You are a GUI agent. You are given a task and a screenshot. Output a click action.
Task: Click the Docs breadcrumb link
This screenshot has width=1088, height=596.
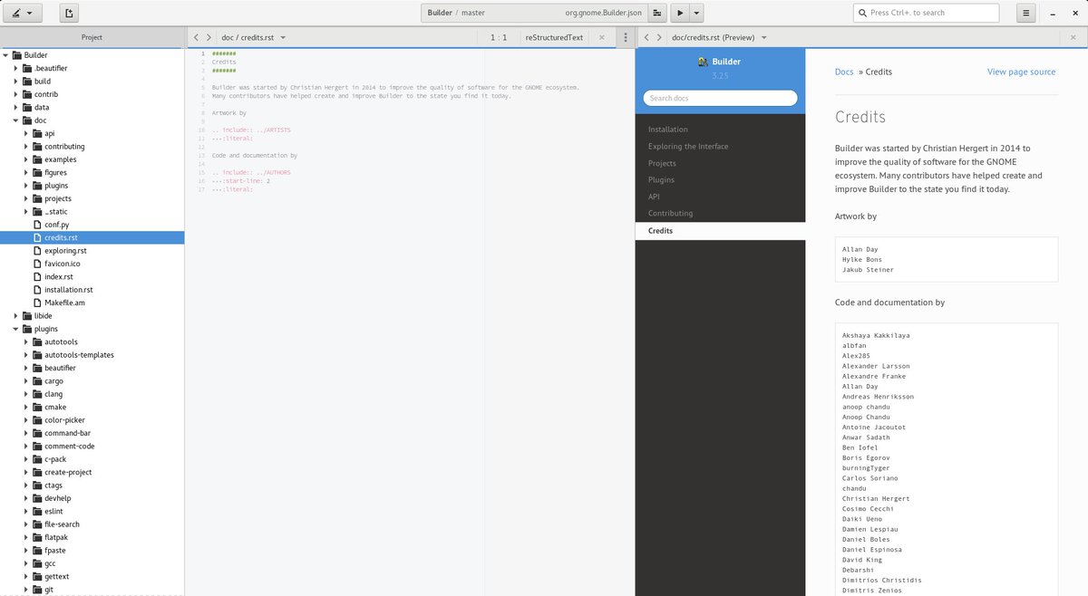tap(844, 72)
